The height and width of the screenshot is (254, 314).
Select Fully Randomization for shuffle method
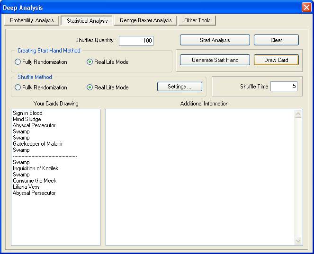coord(41,88)
